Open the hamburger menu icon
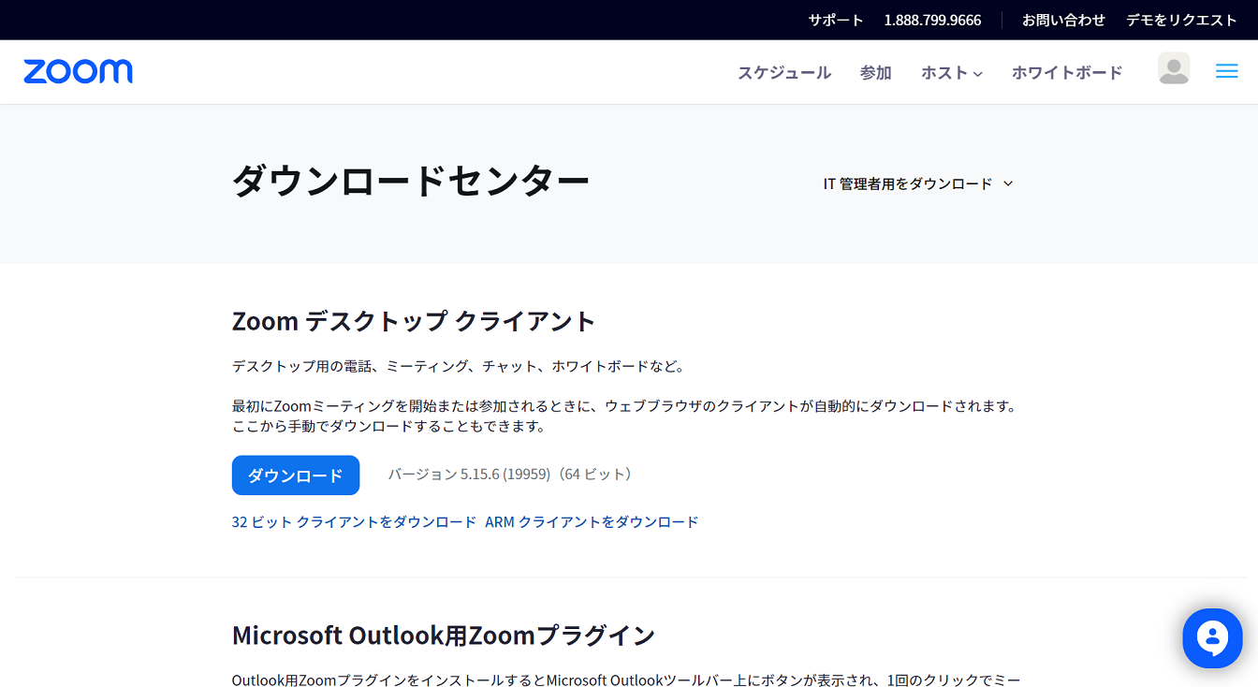1258x687 pixels. coord(1226,71)
